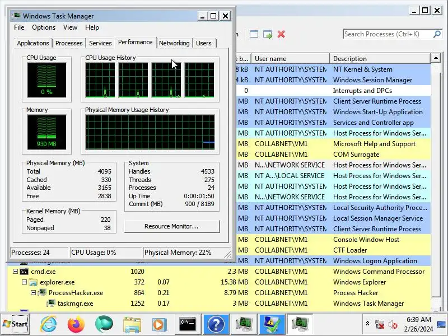Image resolution: width=448 pixels, height=336 pixels.
Task: Click the red X Find Window and Kill icon
Action: point(281,34)
